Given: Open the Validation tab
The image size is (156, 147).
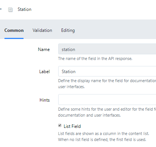Looking at the screenshot, I should (42, 30).
